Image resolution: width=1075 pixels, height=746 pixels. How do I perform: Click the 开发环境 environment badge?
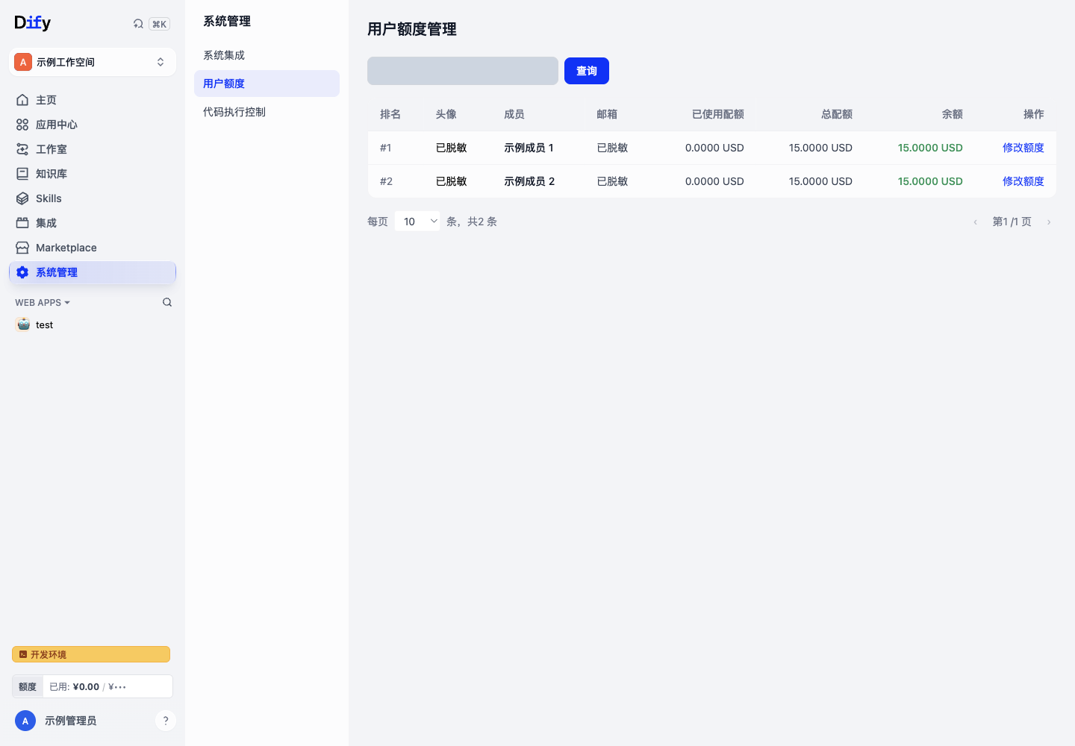click(x=91, y=654)
